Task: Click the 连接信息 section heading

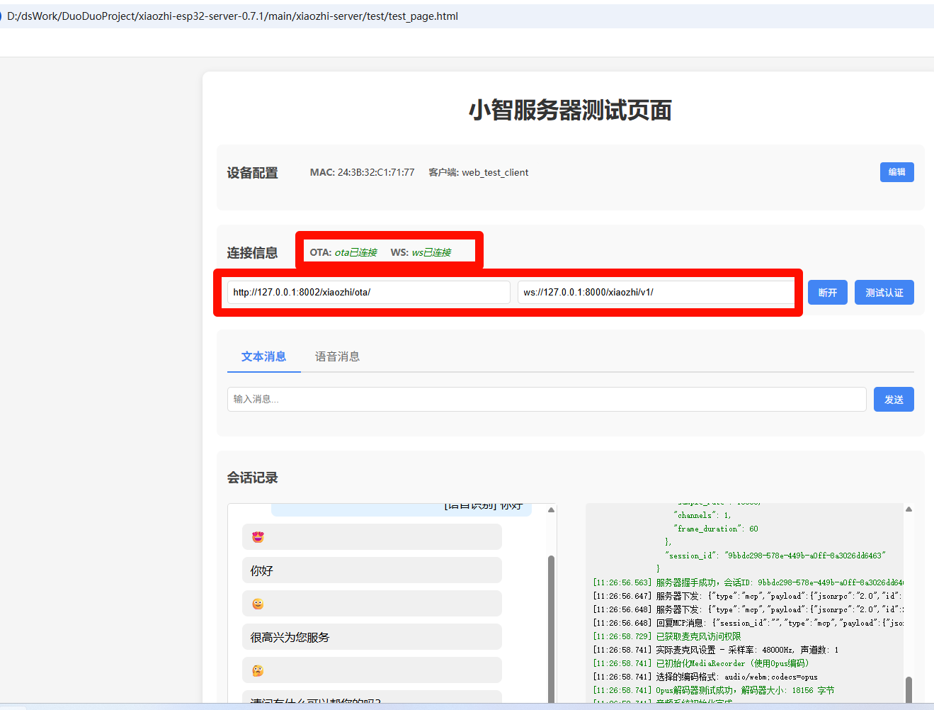Action: (x=252, y=253)
